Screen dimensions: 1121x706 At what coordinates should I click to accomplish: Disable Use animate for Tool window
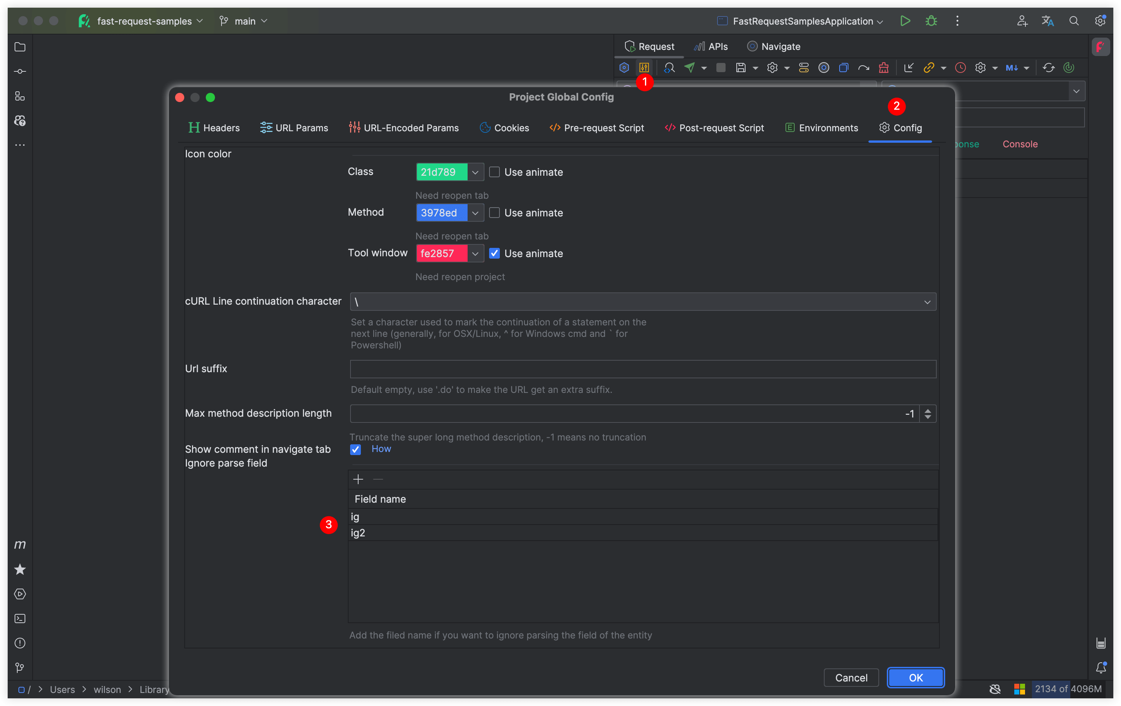(x=494, y=254)
